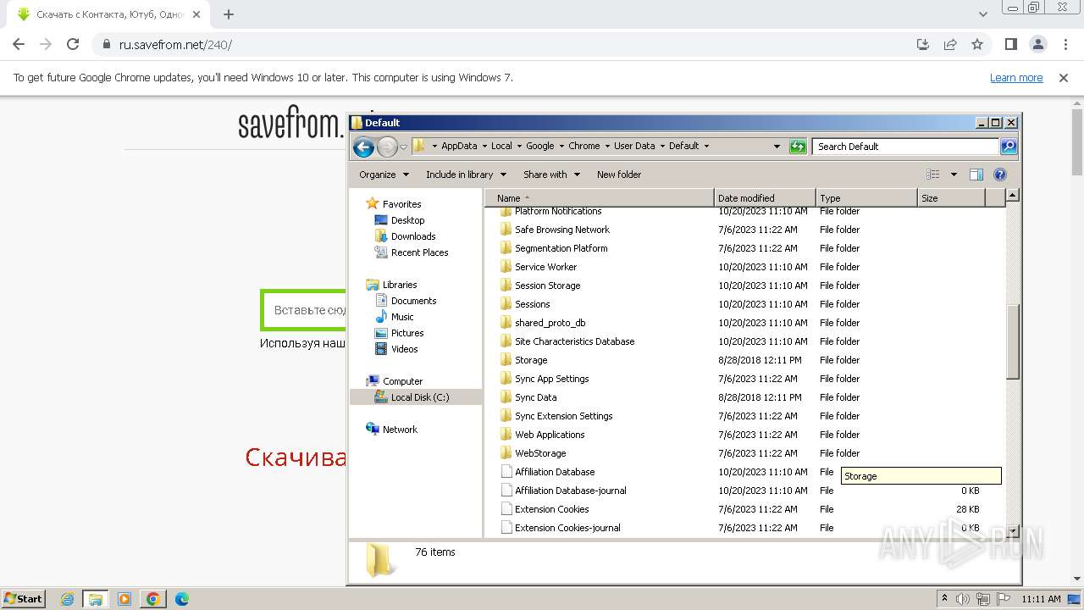This screenshot has width=1084, height=610.
Task: Click search magnifier in Explorer
Action: pos(1008,147)
